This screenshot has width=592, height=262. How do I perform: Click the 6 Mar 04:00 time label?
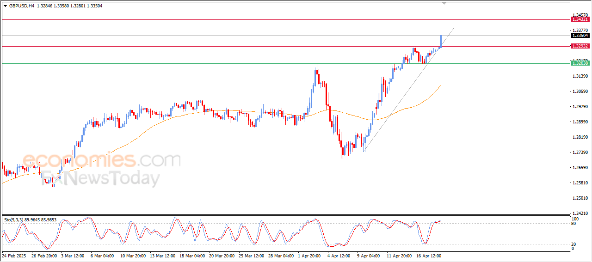pos(102,255)
